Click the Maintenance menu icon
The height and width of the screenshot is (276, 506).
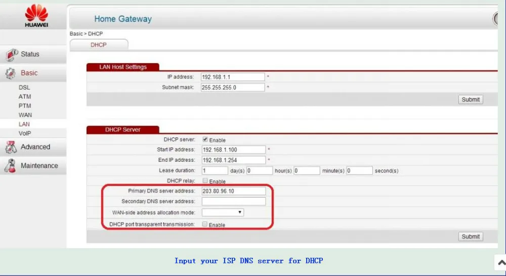[x=10, y=166]
